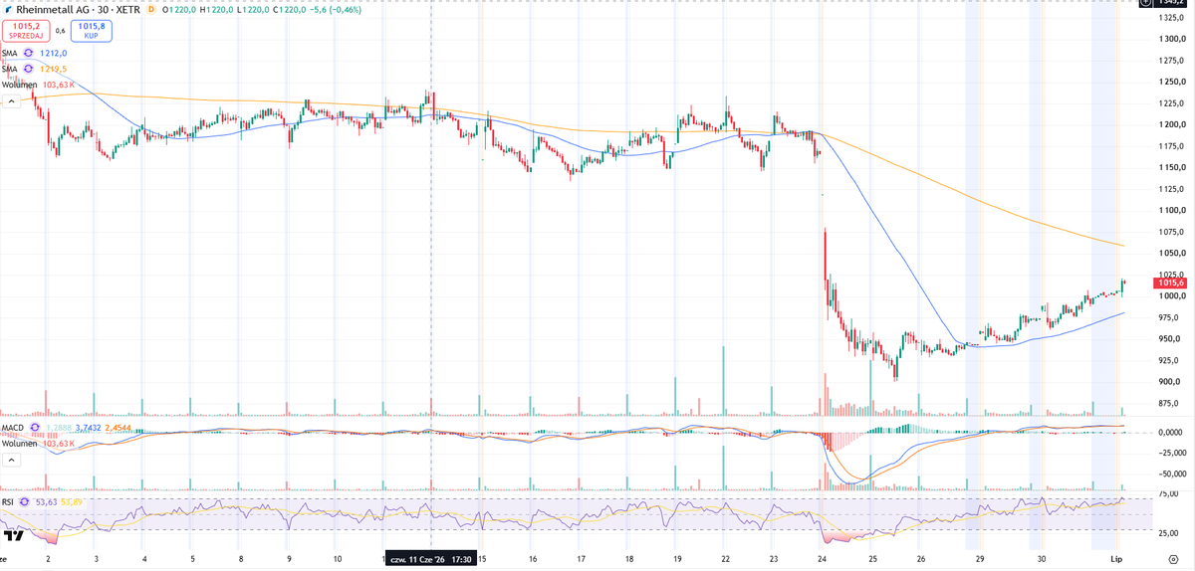Select the RSI indicator label
The height and width of the screenshot is (571, 1195).
(x=7, y=502)
